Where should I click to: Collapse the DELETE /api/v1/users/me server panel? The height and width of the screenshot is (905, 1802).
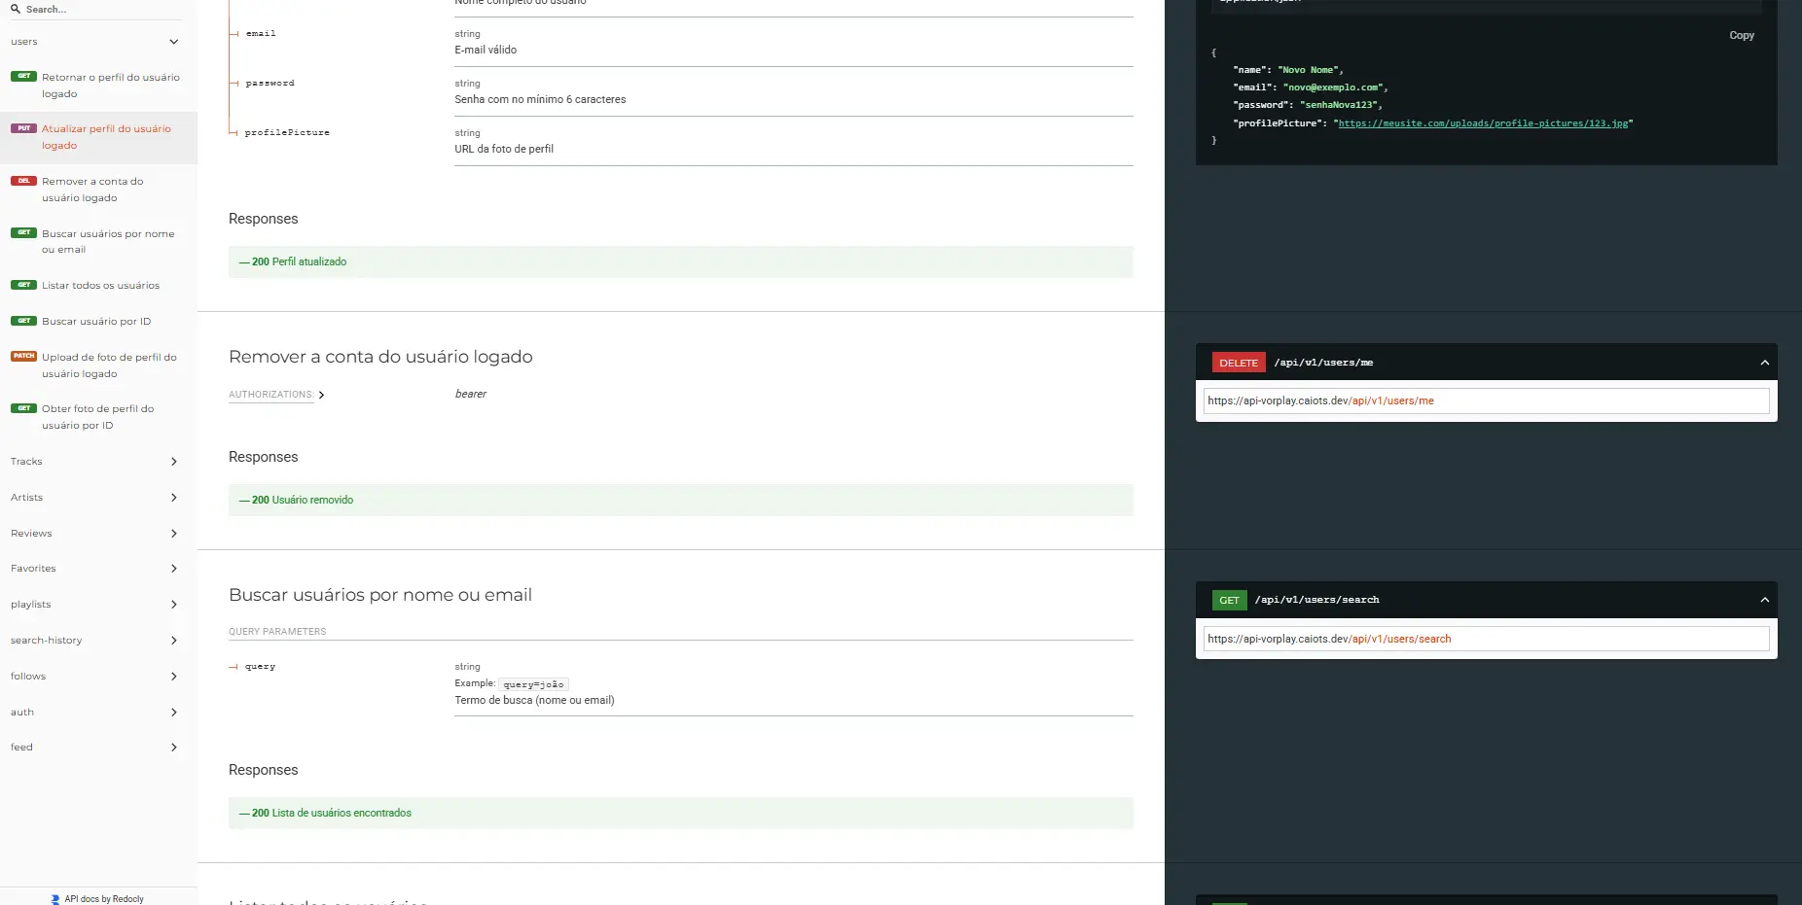tap(1764, 363)
